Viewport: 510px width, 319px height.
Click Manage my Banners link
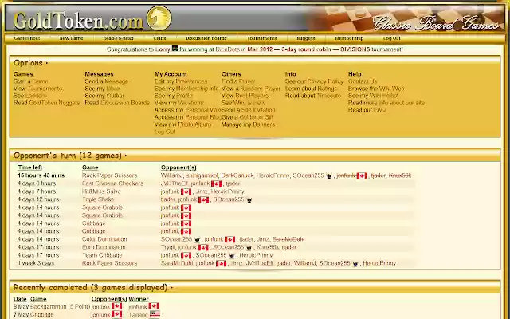click(x=248, y=124)
